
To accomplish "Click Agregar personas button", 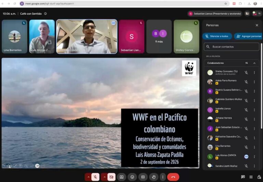I will click(248, 36).
